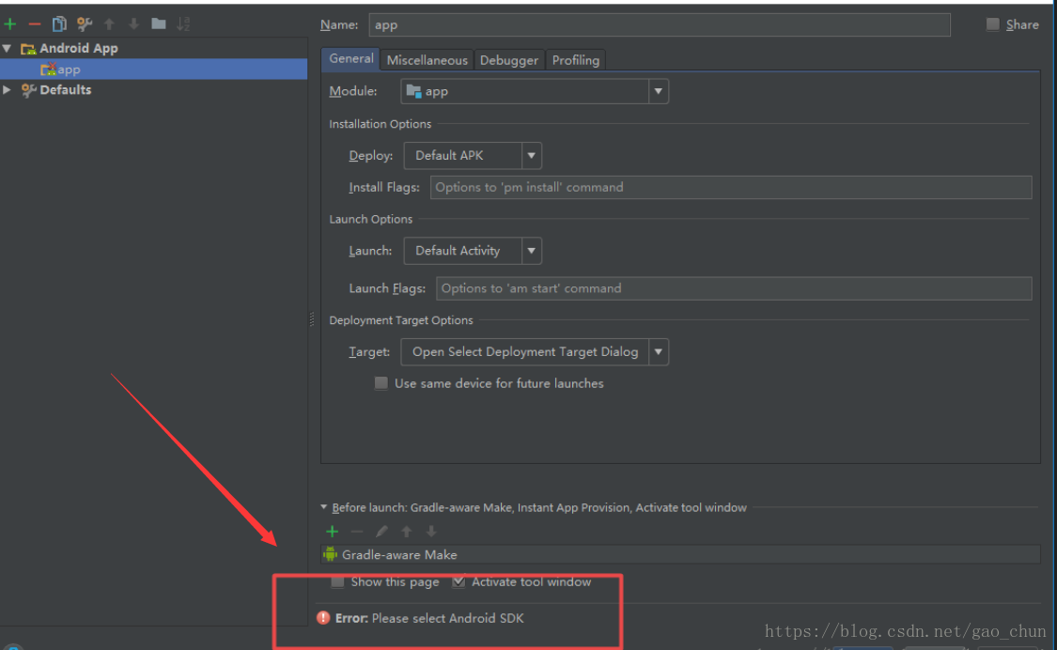1057x650 pixels.
Task: Focus the Launch Flags field
Action: [x=734, y=288]
